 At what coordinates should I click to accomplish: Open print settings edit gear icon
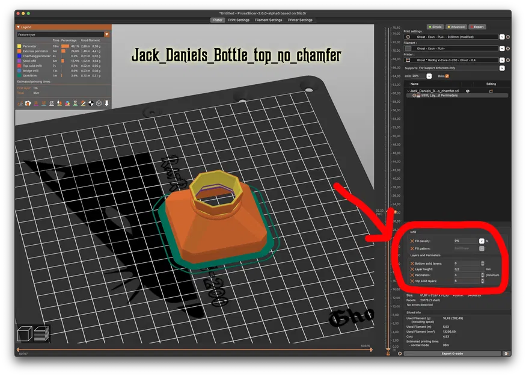(508, 37)
